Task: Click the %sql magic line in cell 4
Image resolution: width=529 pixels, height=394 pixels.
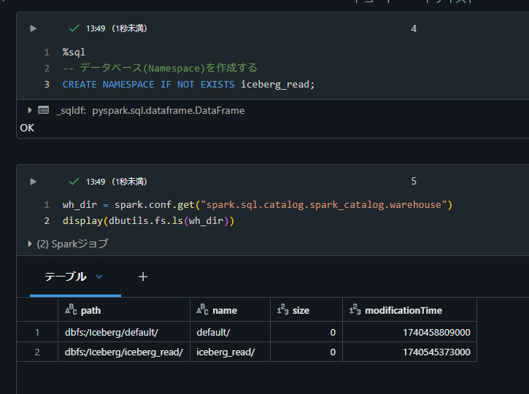Action: (74, 52)
